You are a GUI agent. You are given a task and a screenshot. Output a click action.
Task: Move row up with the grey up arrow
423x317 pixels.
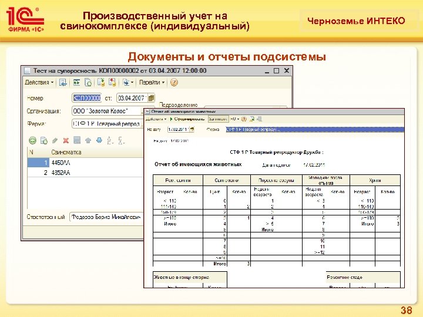(88, 140)
